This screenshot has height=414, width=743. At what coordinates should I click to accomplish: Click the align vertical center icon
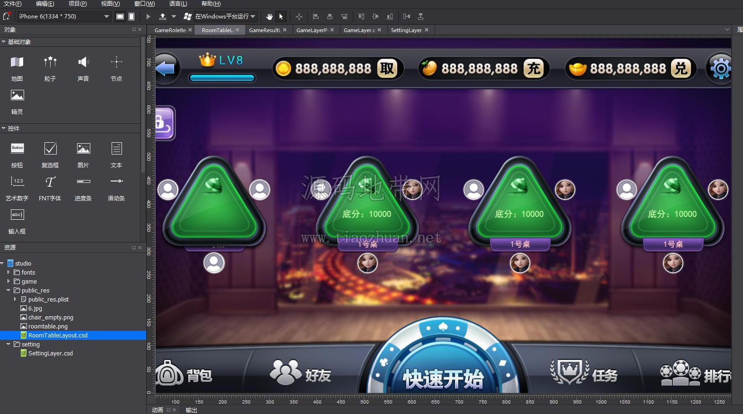click(376, 17)
